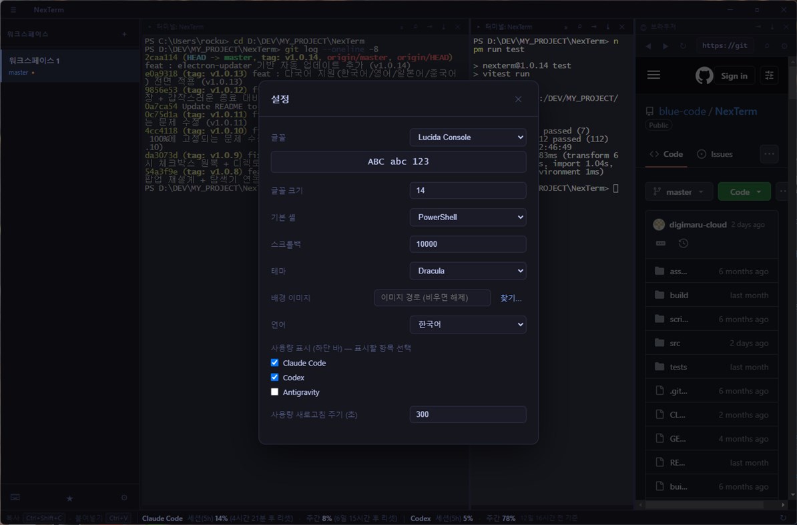Open the 테마 dropdown showing Dracula

click(x=468, y=271)
